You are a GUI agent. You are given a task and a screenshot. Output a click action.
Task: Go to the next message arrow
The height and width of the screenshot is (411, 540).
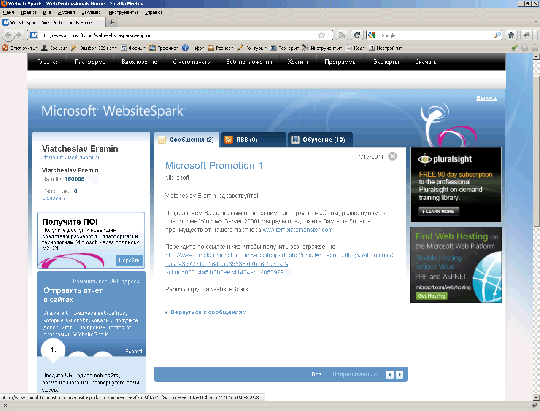coord(400,375)
